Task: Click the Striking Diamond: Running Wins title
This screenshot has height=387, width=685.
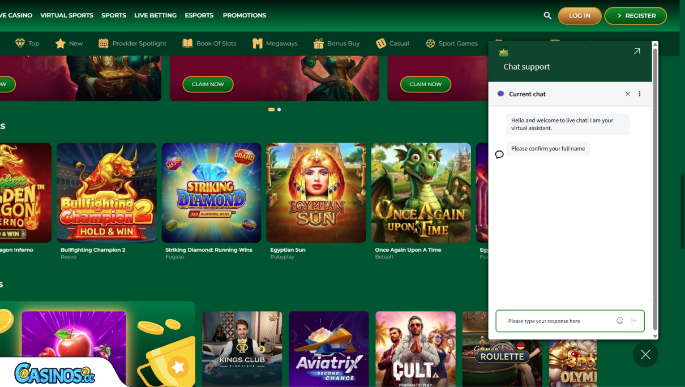Action: (209, 250)
